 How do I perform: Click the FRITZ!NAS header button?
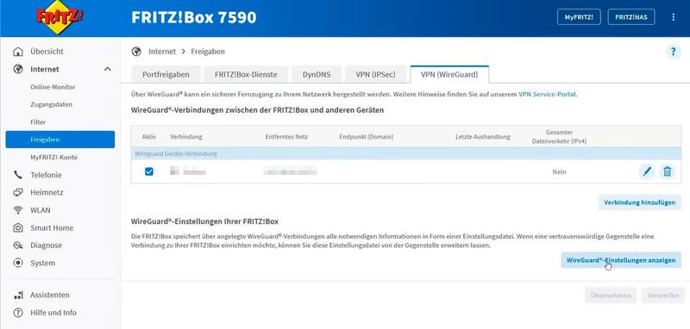631,17
